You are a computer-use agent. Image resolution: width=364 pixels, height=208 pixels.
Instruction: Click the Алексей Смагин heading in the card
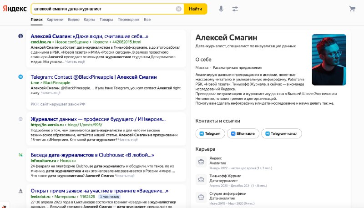(226, 37)
